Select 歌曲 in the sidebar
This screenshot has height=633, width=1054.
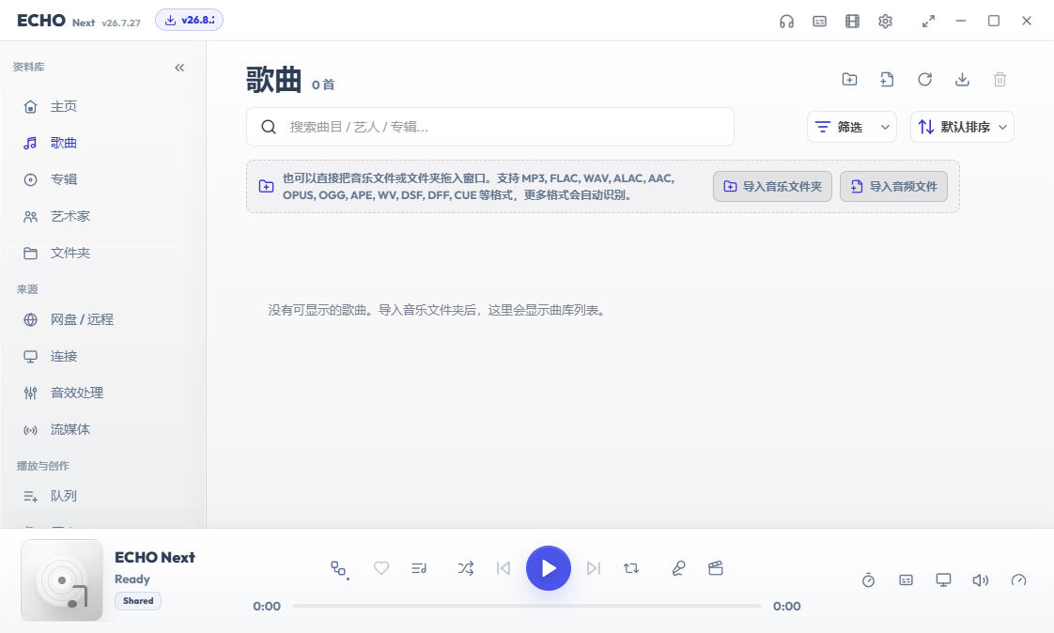101,143
